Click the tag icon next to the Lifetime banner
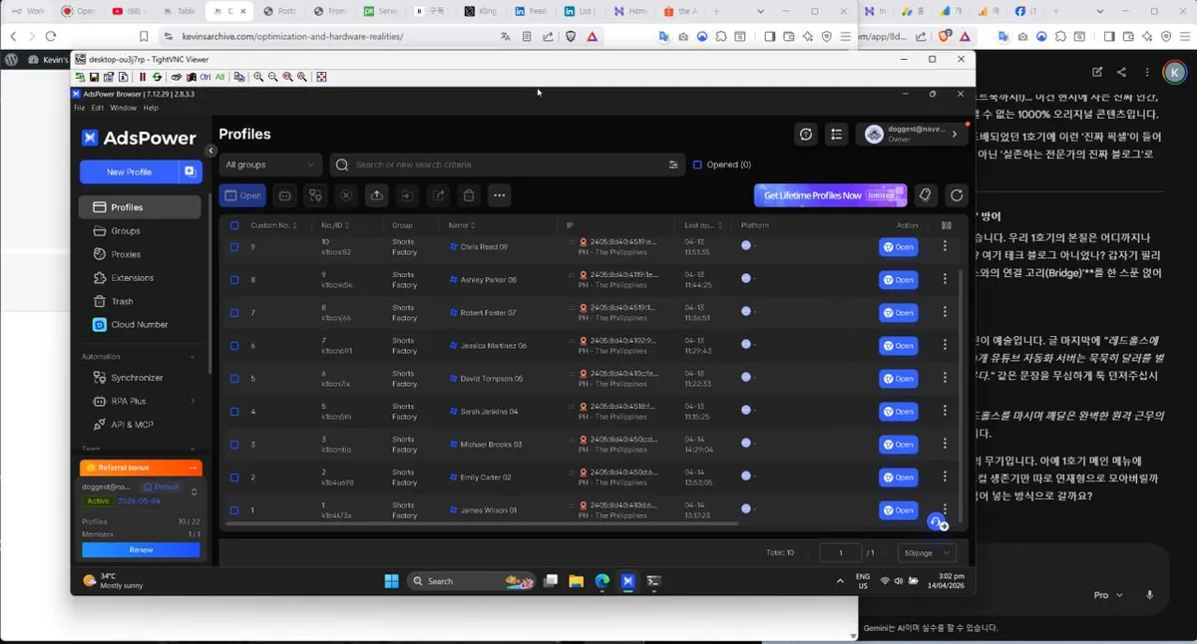 (x=926, y=195)
